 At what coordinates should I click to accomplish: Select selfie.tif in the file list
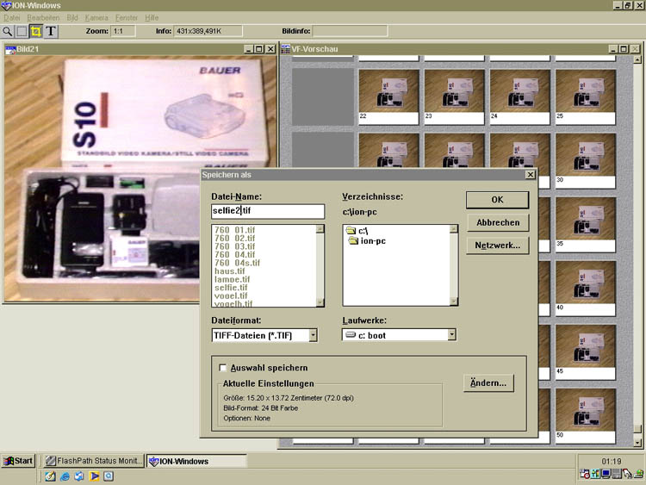click(231, 288)
